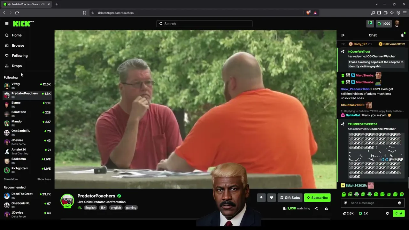409x230 pixels.
Task: Click InQueefWeTrust username in chat
Action: click(x=359, y=52)
